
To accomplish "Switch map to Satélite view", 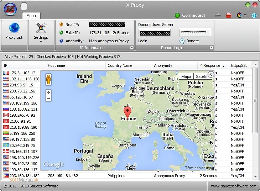I will tap(202, 76).
